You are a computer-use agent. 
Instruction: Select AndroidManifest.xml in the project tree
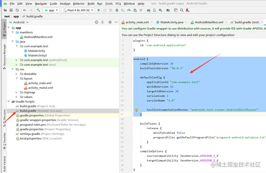click(x=38, y=37)
